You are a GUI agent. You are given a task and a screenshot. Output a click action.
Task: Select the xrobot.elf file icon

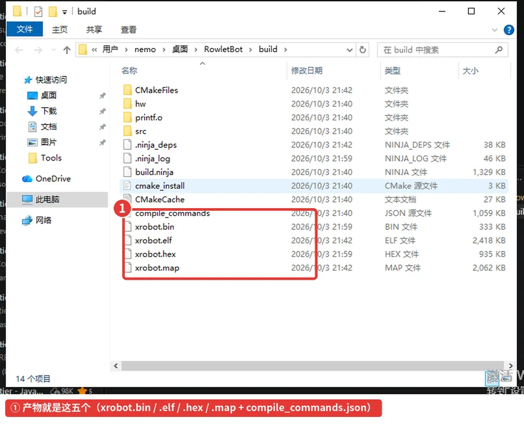(x=127, y=240)
